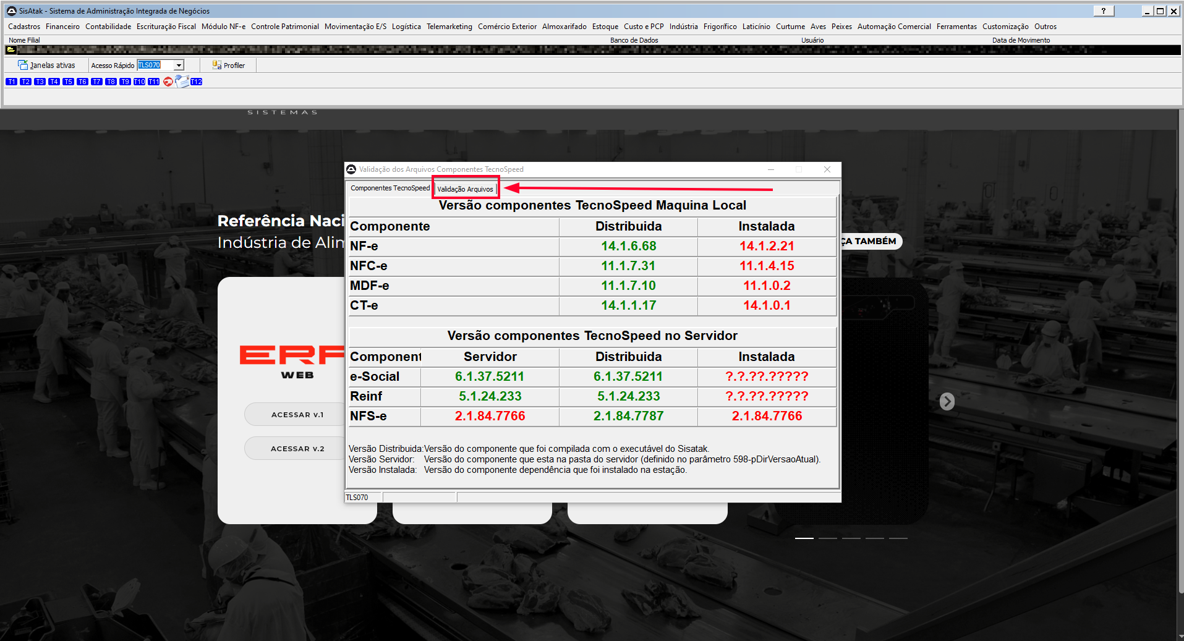The image size is (1184, 641).
Task: Click NF-e distributed version 14.1.6.68
Action: [629, 246]
